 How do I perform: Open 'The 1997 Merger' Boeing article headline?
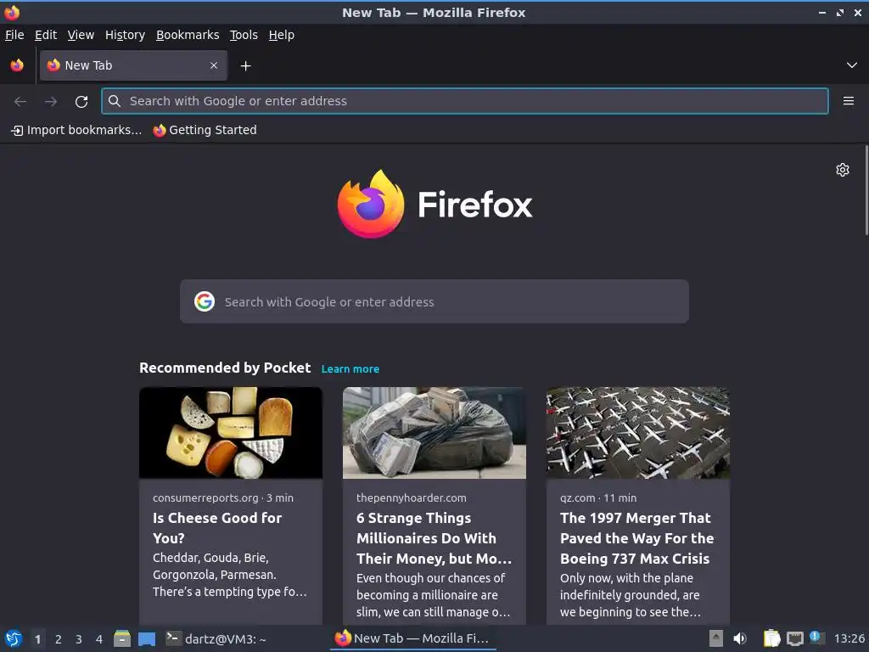[636, 537]
